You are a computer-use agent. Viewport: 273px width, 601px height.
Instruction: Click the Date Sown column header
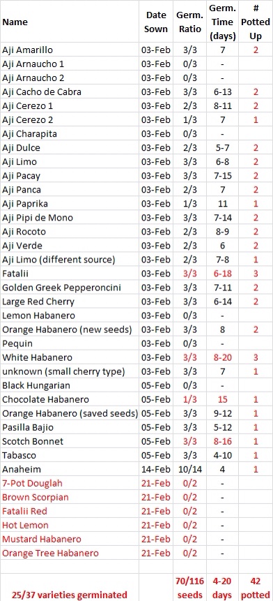tap(156, 22)
